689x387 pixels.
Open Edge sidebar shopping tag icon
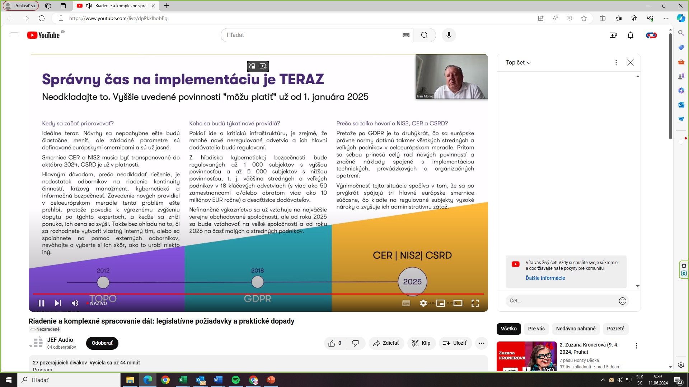click(681, 47)
